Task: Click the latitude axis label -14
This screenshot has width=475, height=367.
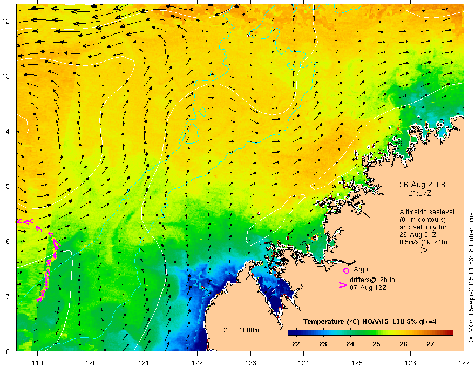Action: 6,131
